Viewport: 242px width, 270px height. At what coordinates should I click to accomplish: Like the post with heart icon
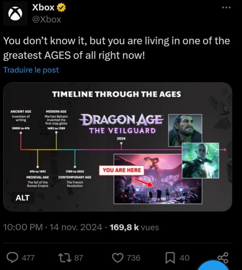(119, 258)
